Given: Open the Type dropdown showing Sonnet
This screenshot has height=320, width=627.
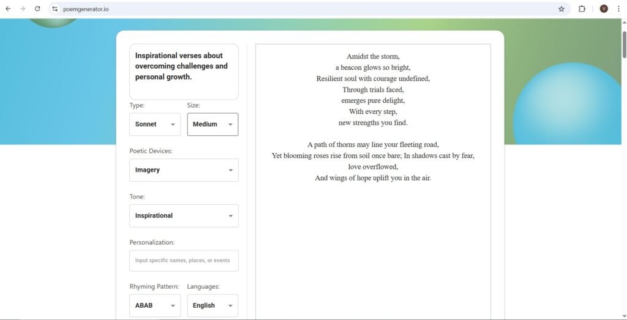Looking at the screenshot, I should coord(155,124).
